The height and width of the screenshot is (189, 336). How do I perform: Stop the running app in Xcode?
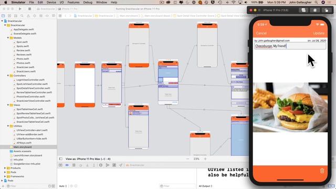[x=29, y=9]
